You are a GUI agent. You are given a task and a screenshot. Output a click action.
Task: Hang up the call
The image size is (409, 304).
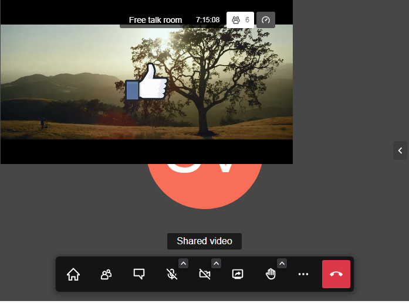tap(336, 274)
